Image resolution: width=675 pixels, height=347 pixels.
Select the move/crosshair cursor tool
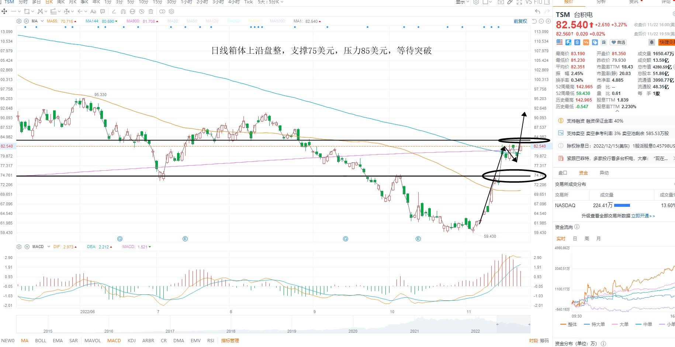pos(4,11)
